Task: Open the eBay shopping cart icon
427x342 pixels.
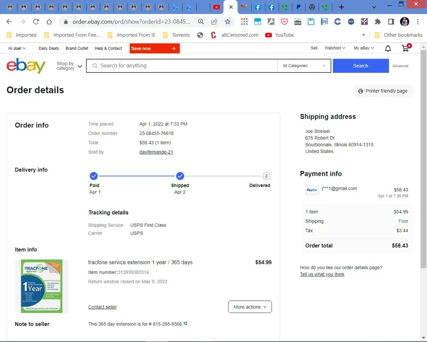Action: [406, 48]
